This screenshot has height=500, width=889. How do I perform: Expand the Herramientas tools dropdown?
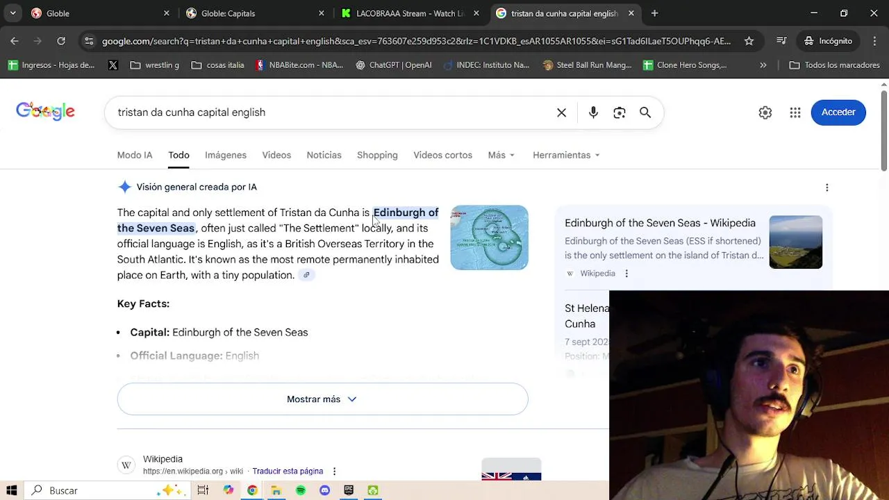coord(566,156)
